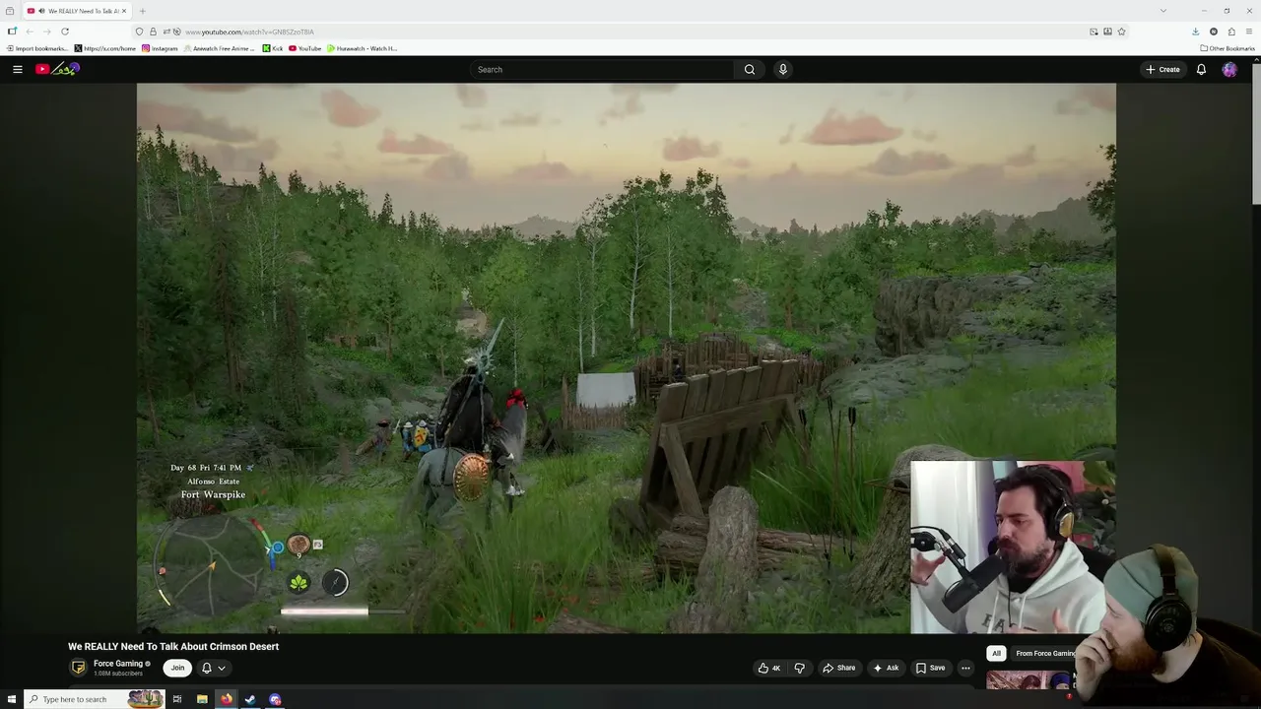Open Import bookmarks bookmark

(x=37, y=48)
